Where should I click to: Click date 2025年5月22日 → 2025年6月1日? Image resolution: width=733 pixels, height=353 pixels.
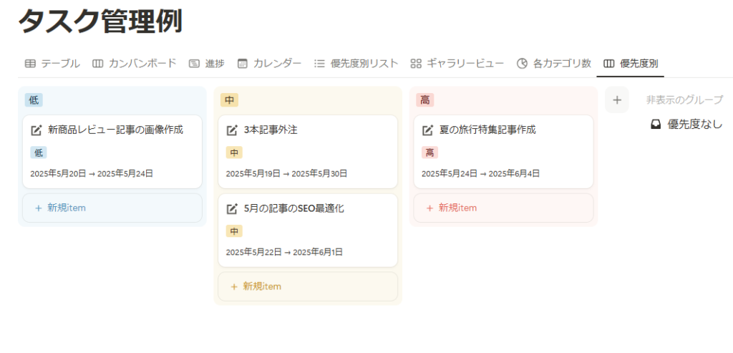tap(284, 252)
